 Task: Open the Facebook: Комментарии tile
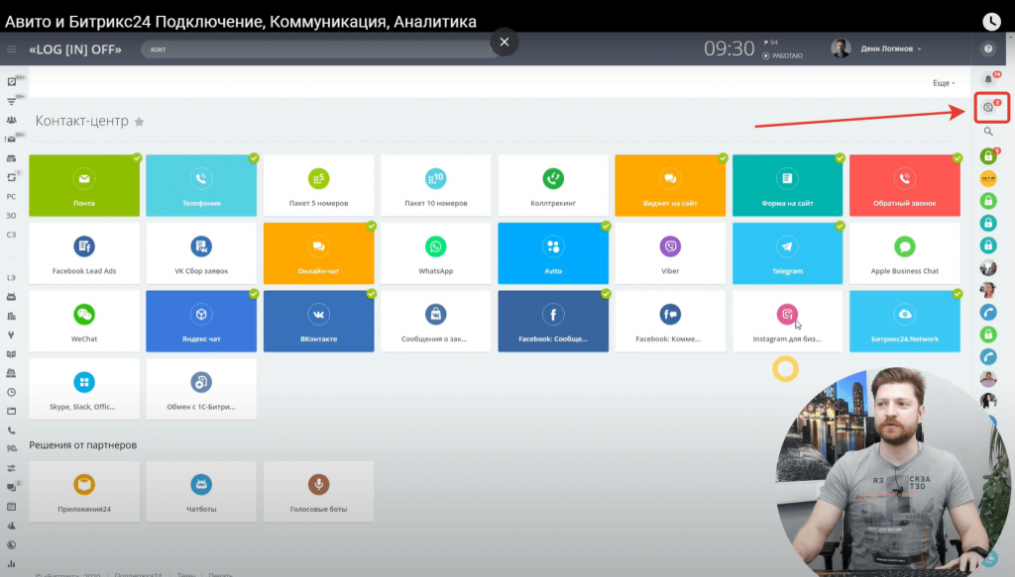point(670,321)
